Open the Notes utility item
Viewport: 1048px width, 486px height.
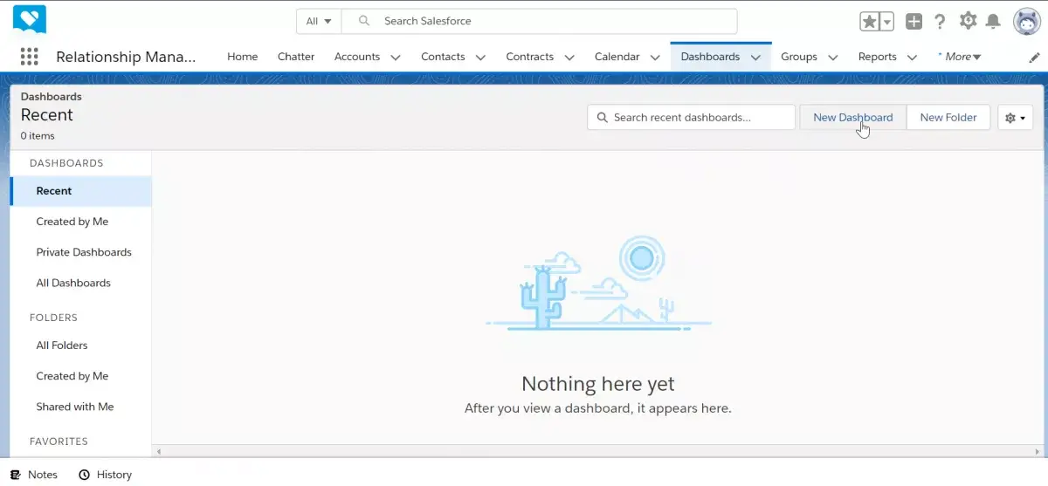[x=34, y=475]
